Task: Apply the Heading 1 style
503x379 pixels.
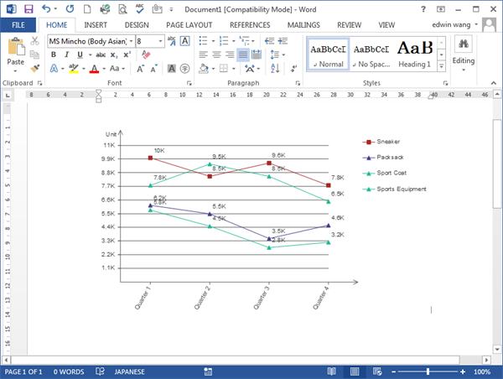Action: coord(415,55)
